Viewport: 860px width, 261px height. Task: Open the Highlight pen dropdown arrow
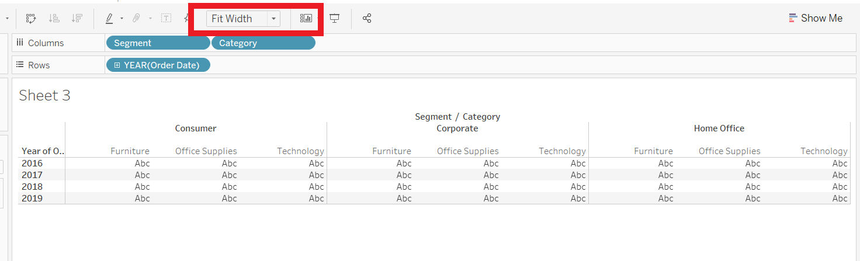tap(122, 18)
